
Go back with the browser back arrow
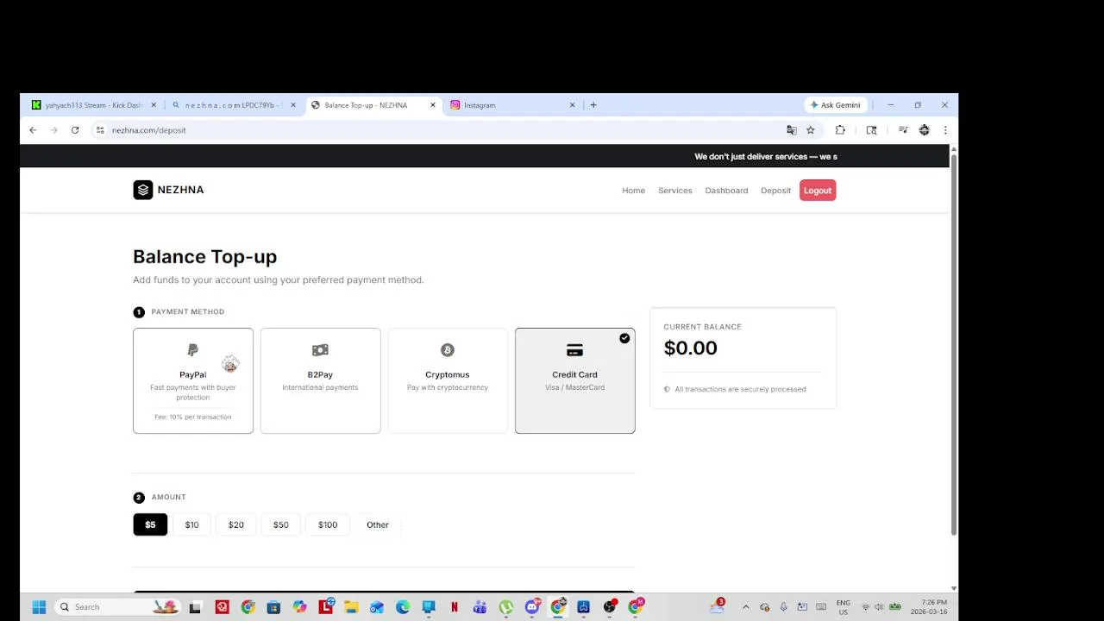coord(33,130)
